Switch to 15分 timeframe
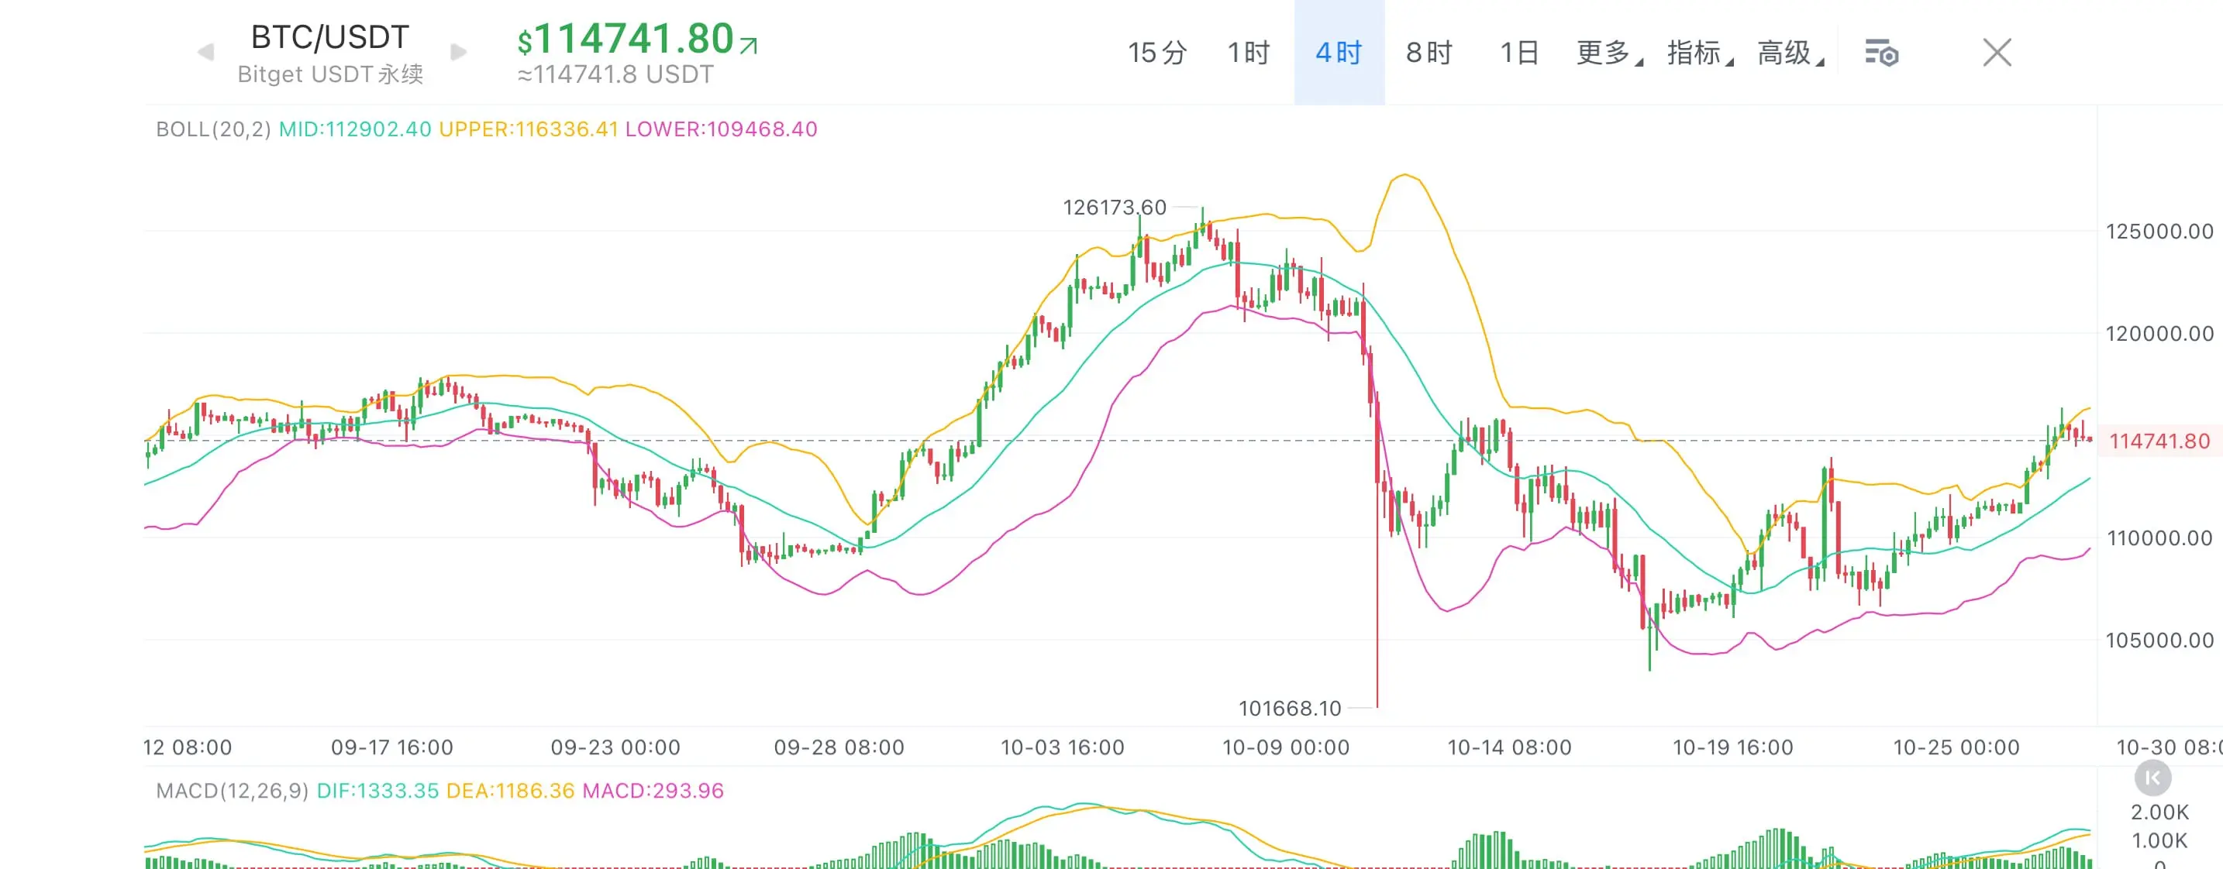The height and width of the screenshot is (869, 2223). 1157,53
